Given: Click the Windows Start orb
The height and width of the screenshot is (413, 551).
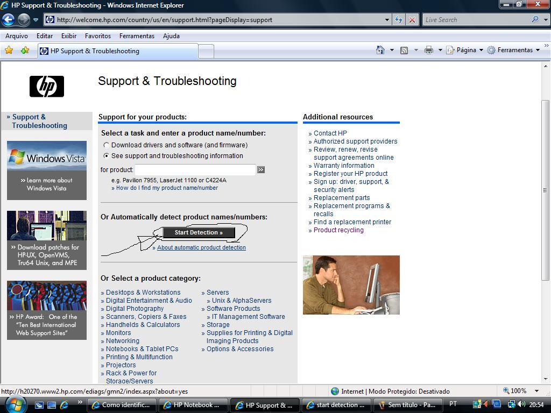Looking at the screenshot, I should pyautogui.click(x=15, y=404).
